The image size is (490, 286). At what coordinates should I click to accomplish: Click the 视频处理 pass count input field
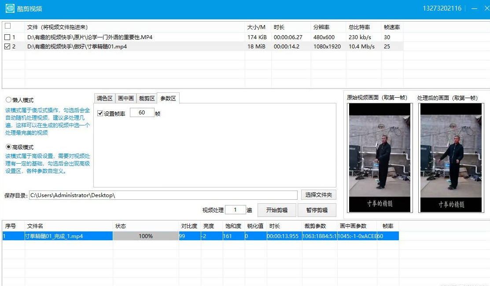point(236,209)
